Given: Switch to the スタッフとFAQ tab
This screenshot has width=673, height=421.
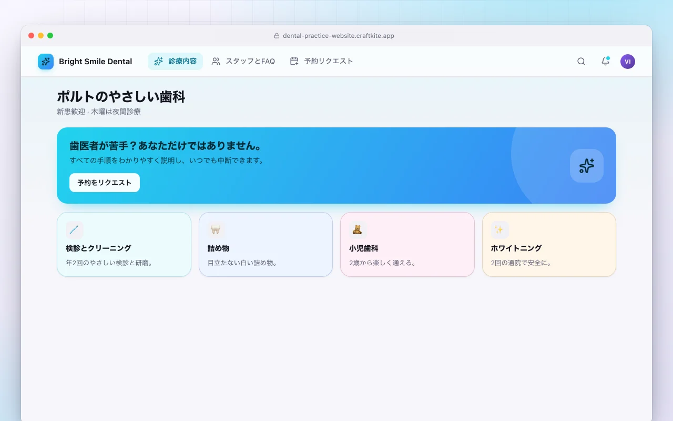Looking at the screenshot, I should click(243, 62).
